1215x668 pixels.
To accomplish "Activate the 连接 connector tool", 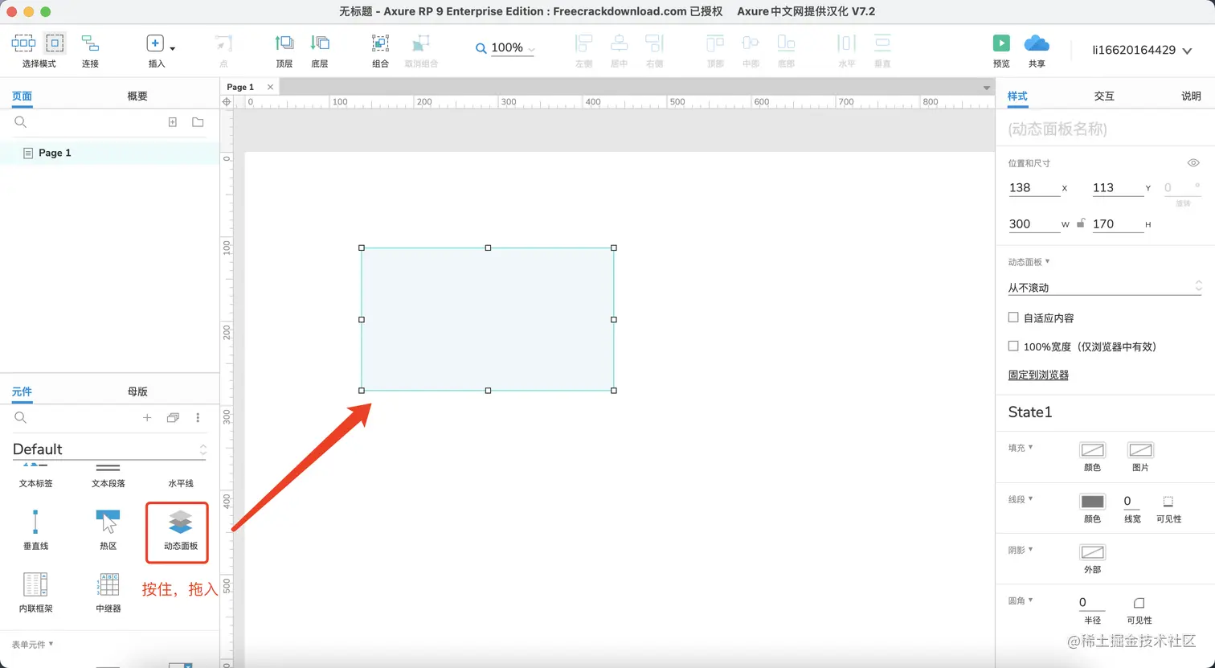I will coord(90,43).
